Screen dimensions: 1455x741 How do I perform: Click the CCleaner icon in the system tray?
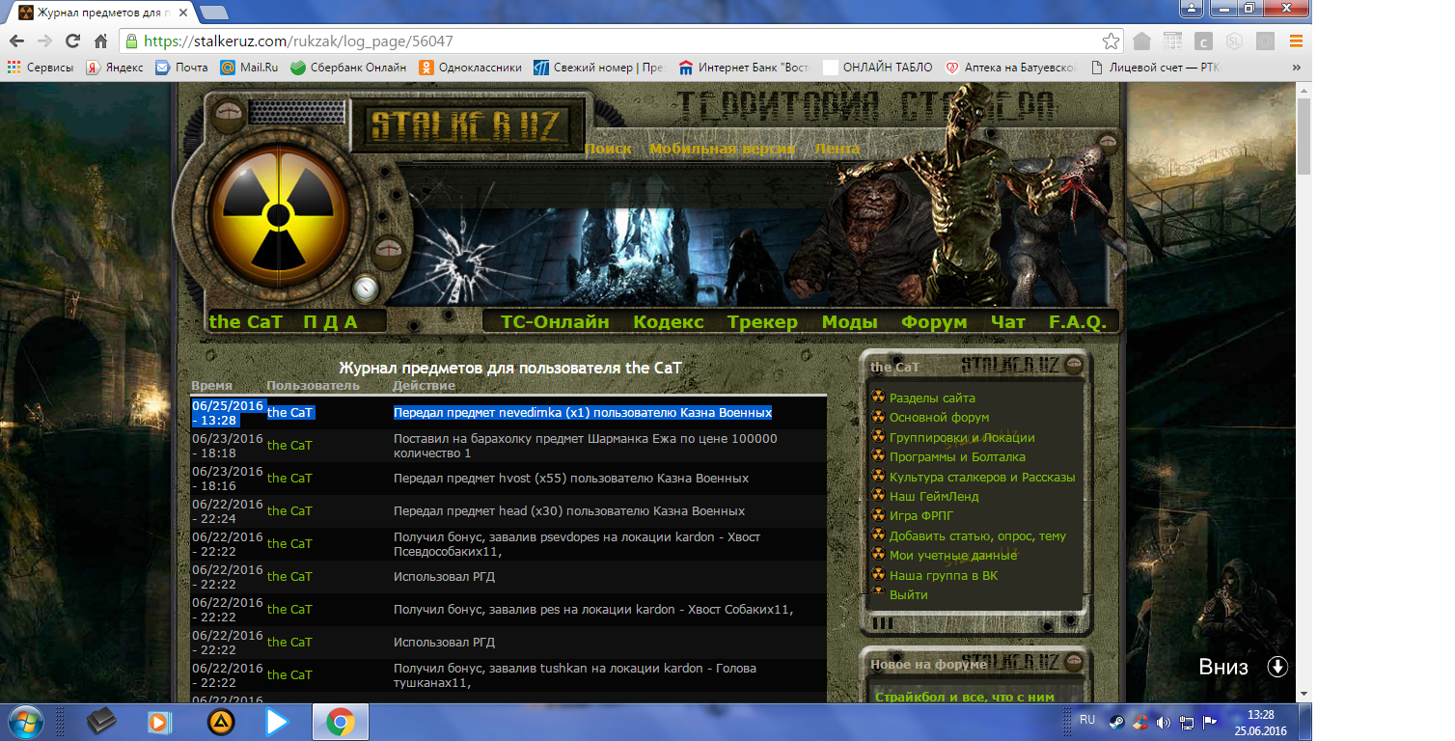point(1139,722)
